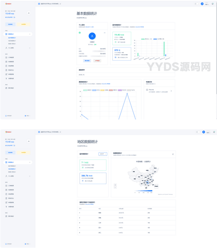Click the notification bell on 地区数据统计 page
Viewport: 217px width, 248px height.
tap(214, 132)
